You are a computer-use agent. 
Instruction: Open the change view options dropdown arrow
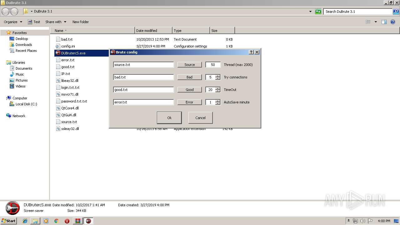point(376,22)
